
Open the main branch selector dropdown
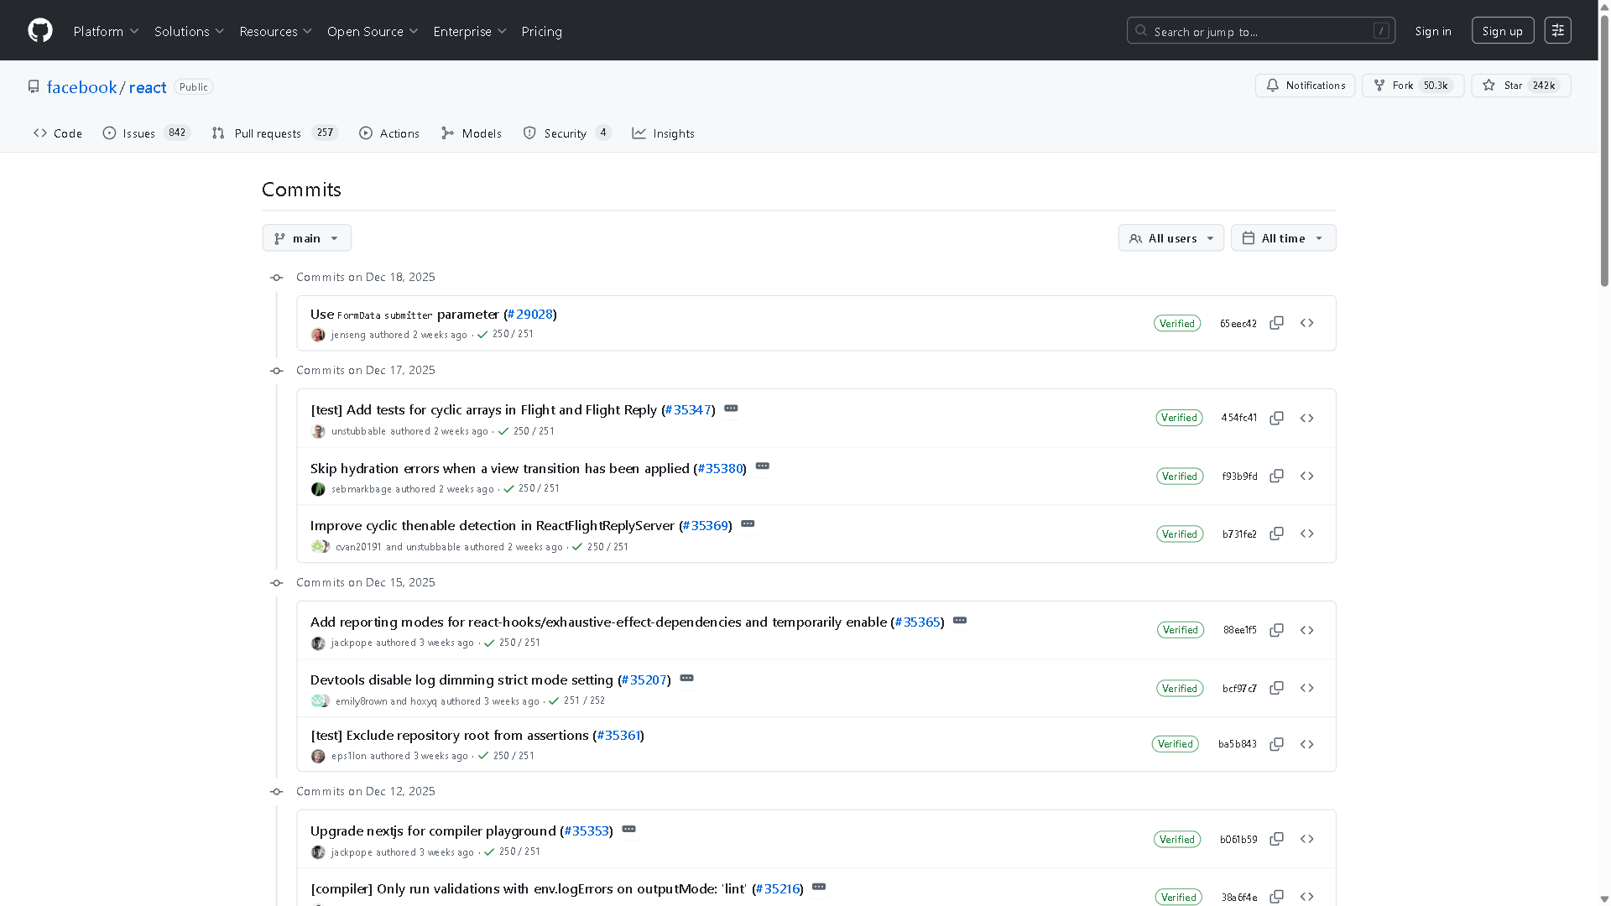306,237
